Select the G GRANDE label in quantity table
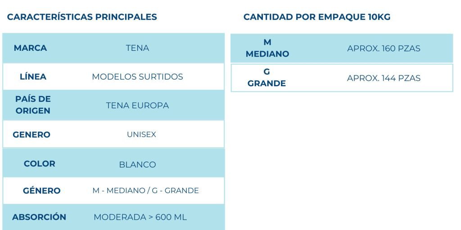The width and height of the screenshot is (461, 230). point(267,78)
